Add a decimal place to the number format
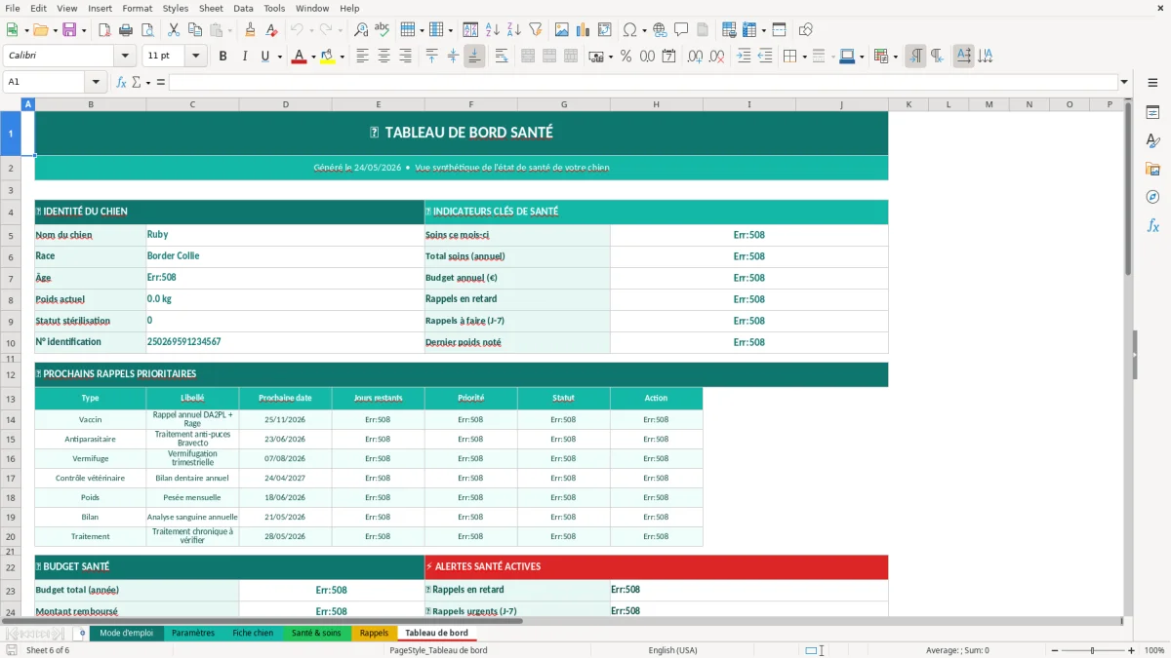The height and width of the screenshot is (658, 1171). coord(695,57)
